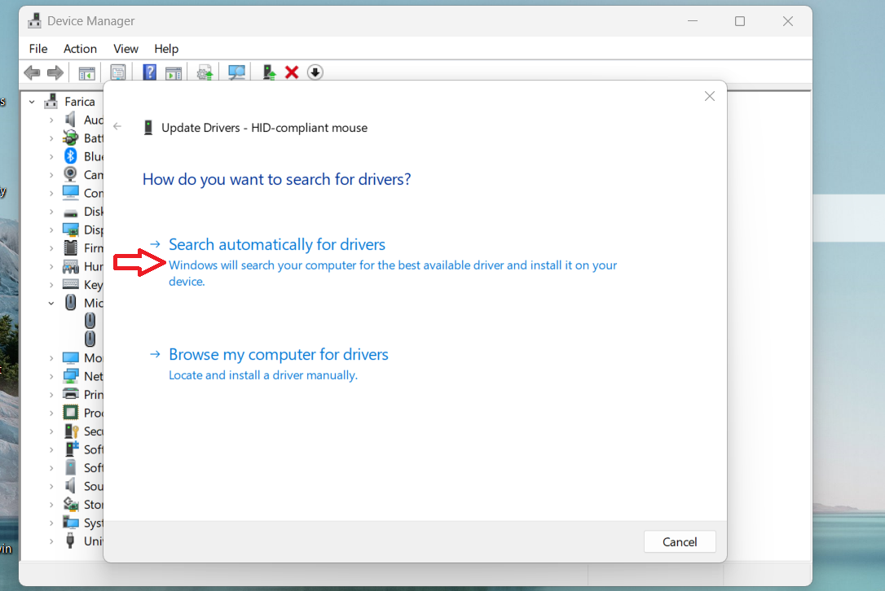
Task: Open the View menu
Action: (125, 49)
